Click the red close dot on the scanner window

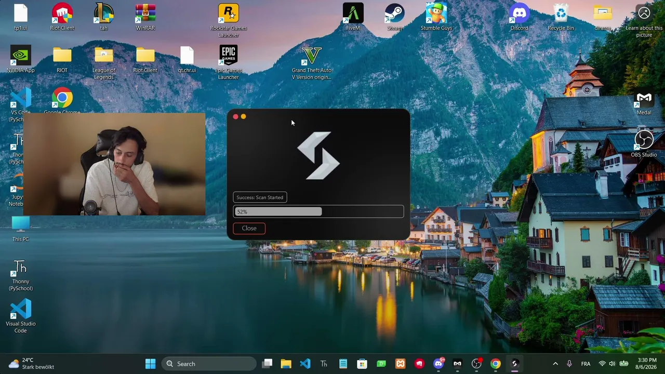click(235, 117)
